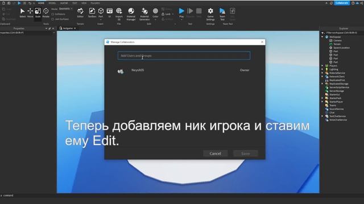Click the Workspace globe icon in Explorer
364x204 pixels.
[327, 37]
